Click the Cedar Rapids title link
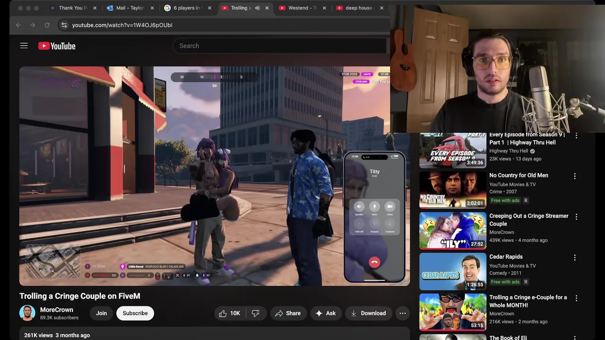Image resolution: width=605 pixels, height=340 pixels. [x=506, y=257]
